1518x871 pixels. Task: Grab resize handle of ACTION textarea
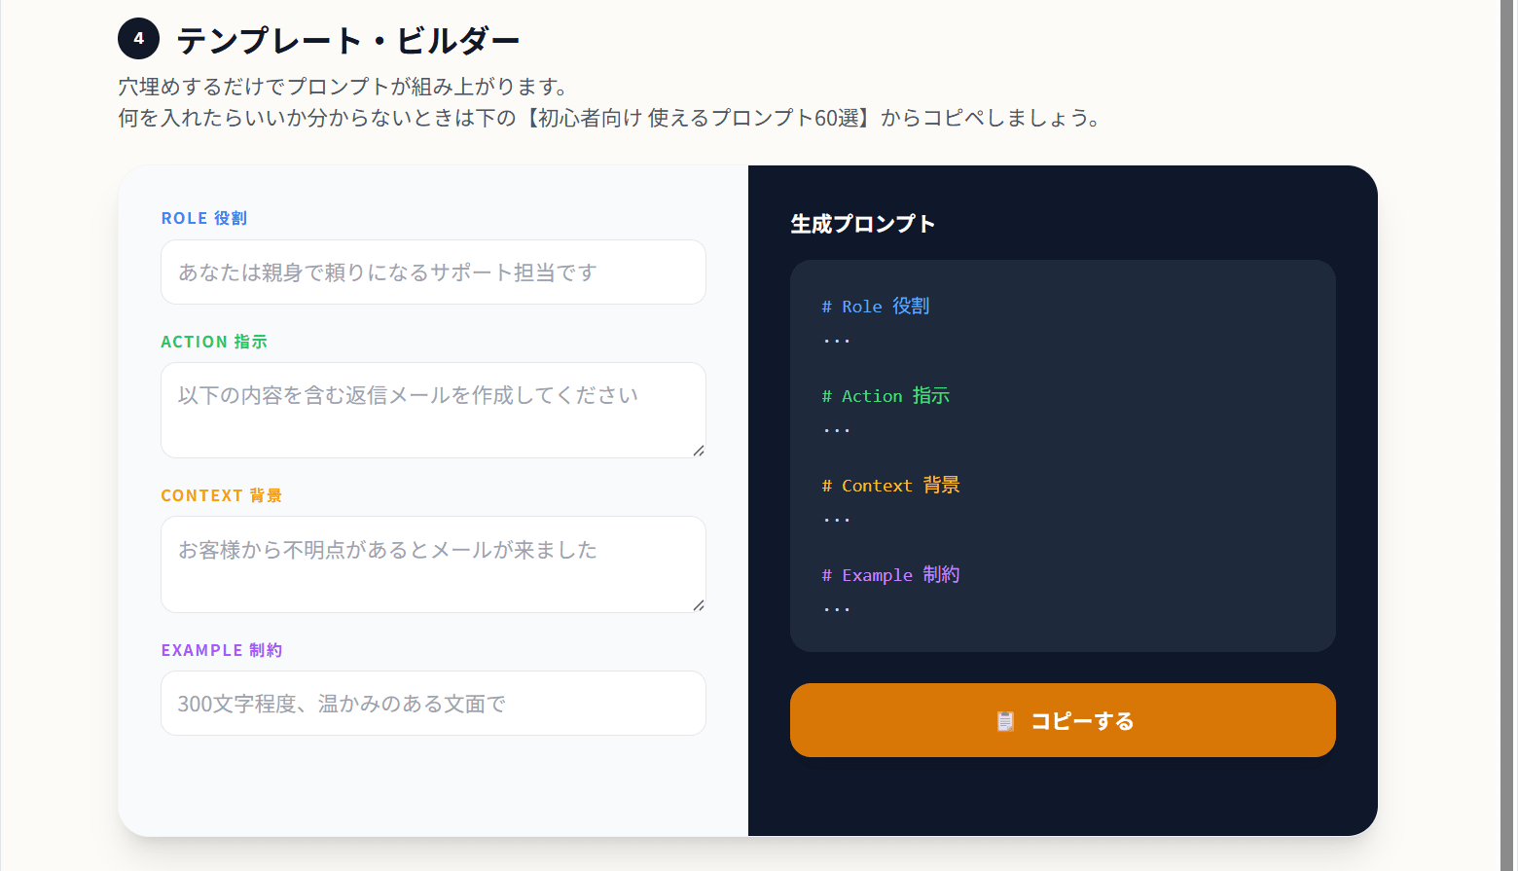click(x=699, y=451)
